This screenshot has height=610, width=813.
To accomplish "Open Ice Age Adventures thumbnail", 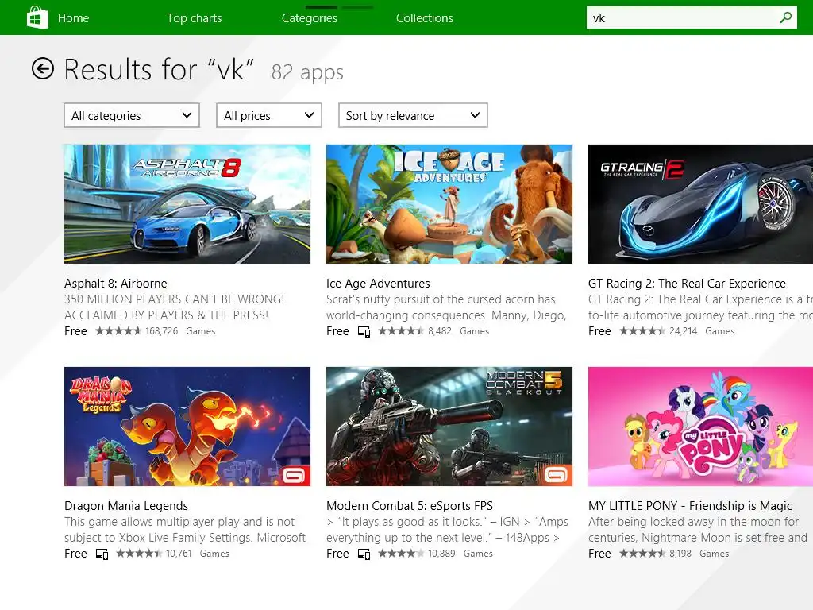I will (x=449, y=204).
